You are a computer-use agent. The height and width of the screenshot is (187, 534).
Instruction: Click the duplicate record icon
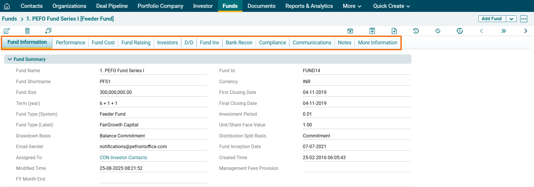pos(48,31)
